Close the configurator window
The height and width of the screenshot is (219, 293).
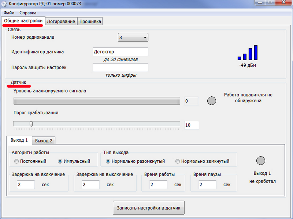point(283,2)
